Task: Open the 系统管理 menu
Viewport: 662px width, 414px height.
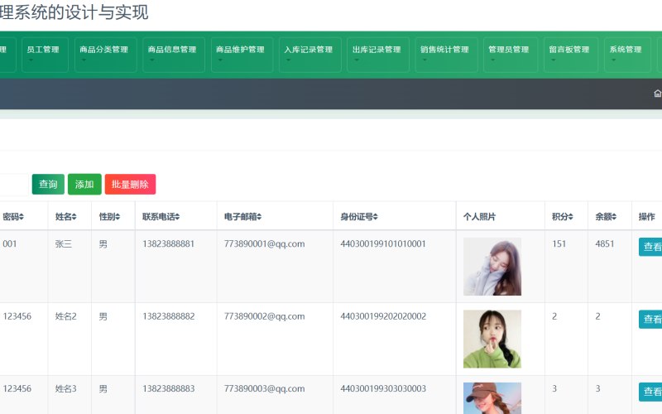Action: pos(627,55)
